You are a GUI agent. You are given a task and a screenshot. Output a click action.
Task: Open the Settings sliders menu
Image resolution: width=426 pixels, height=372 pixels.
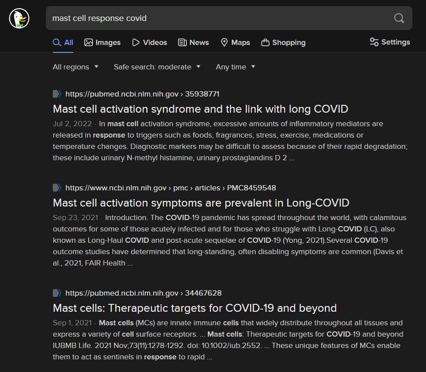[390, 42]
